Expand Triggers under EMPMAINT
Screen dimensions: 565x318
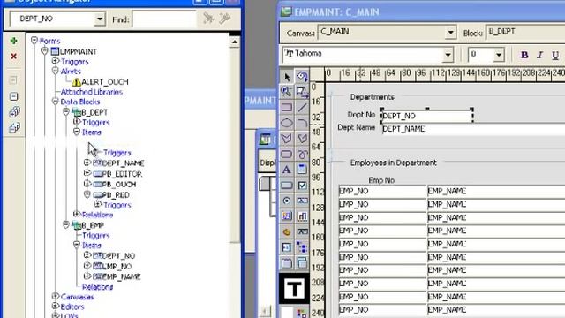[56, 61]
